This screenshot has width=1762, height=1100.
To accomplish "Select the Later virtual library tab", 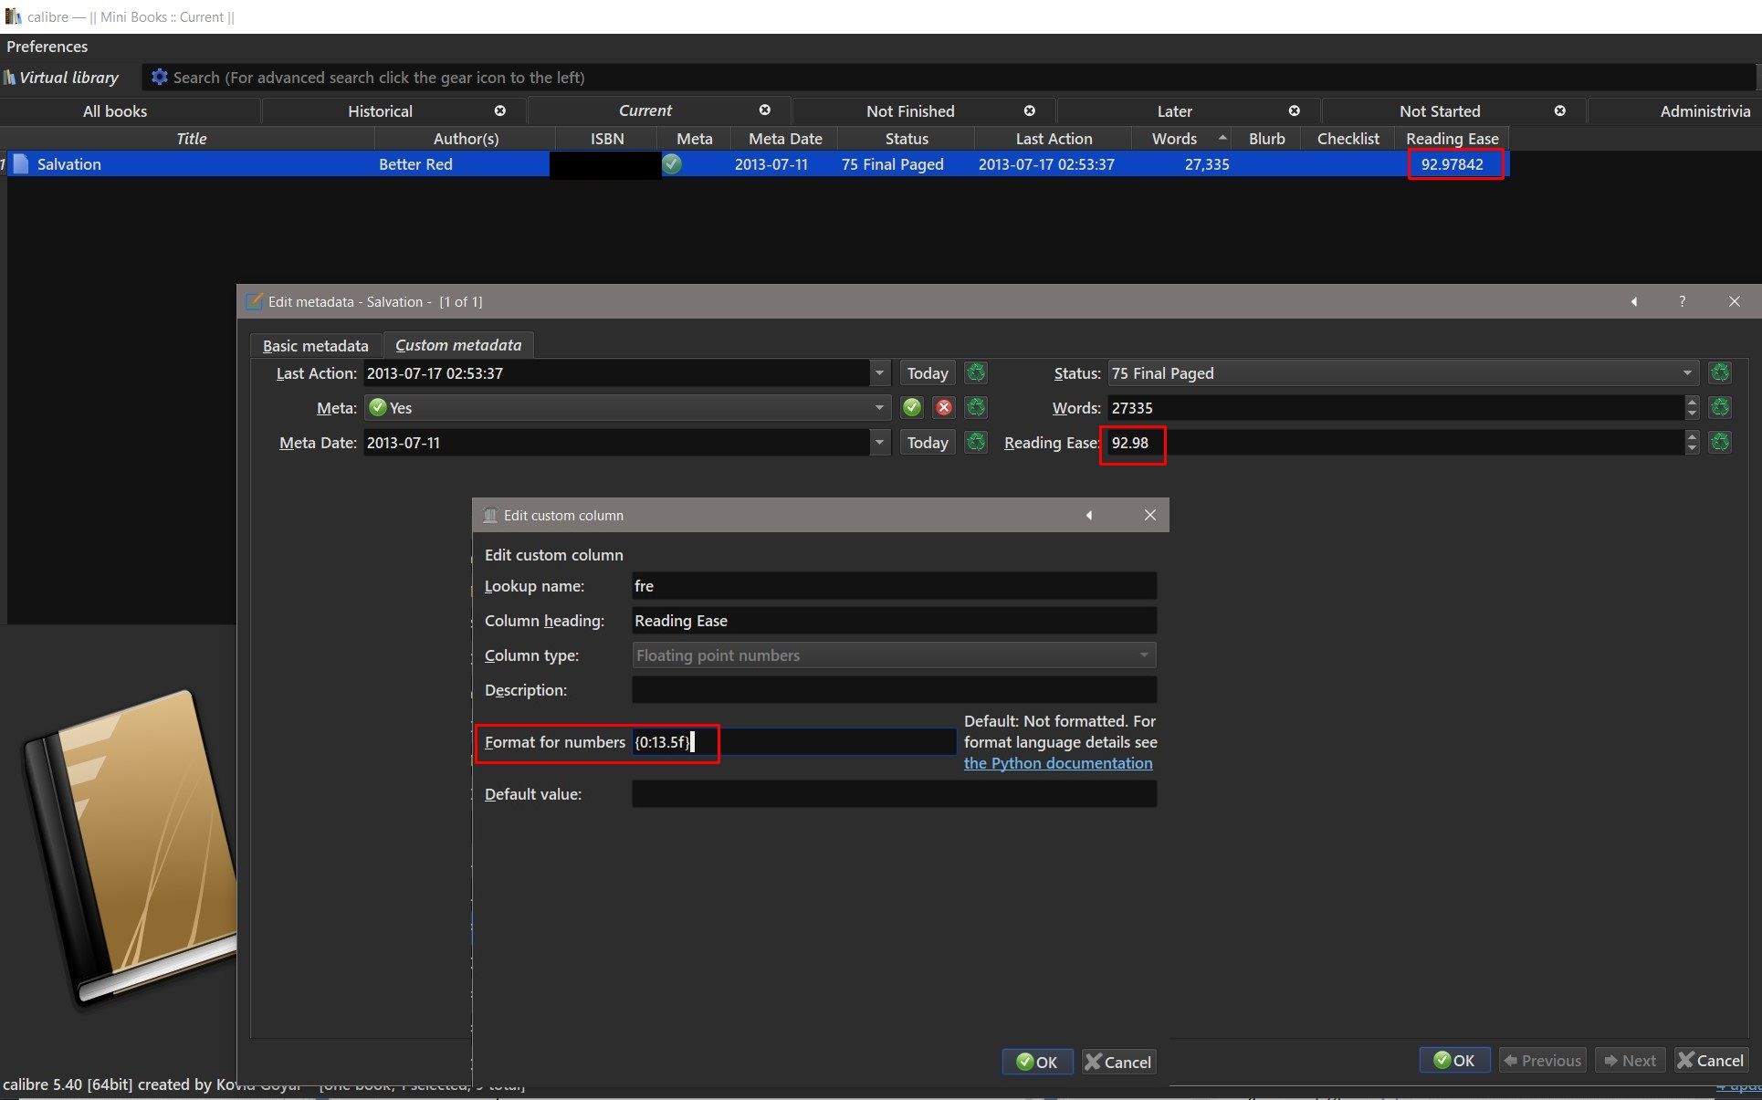I will pyautogui.click(x=1174, y=111).
